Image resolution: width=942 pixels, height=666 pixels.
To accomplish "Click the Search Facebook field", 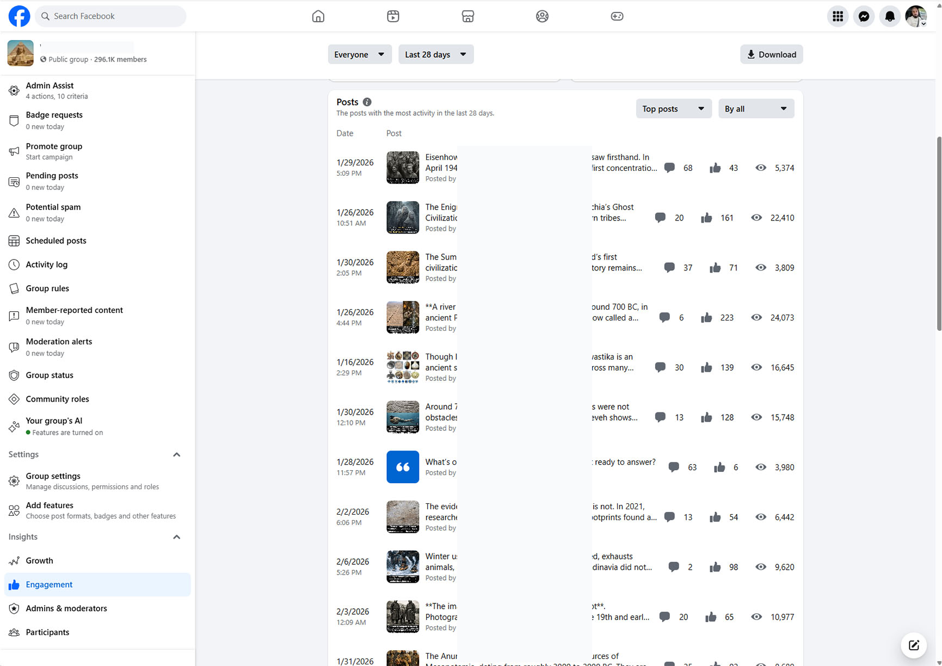I will tap(112, 16).
